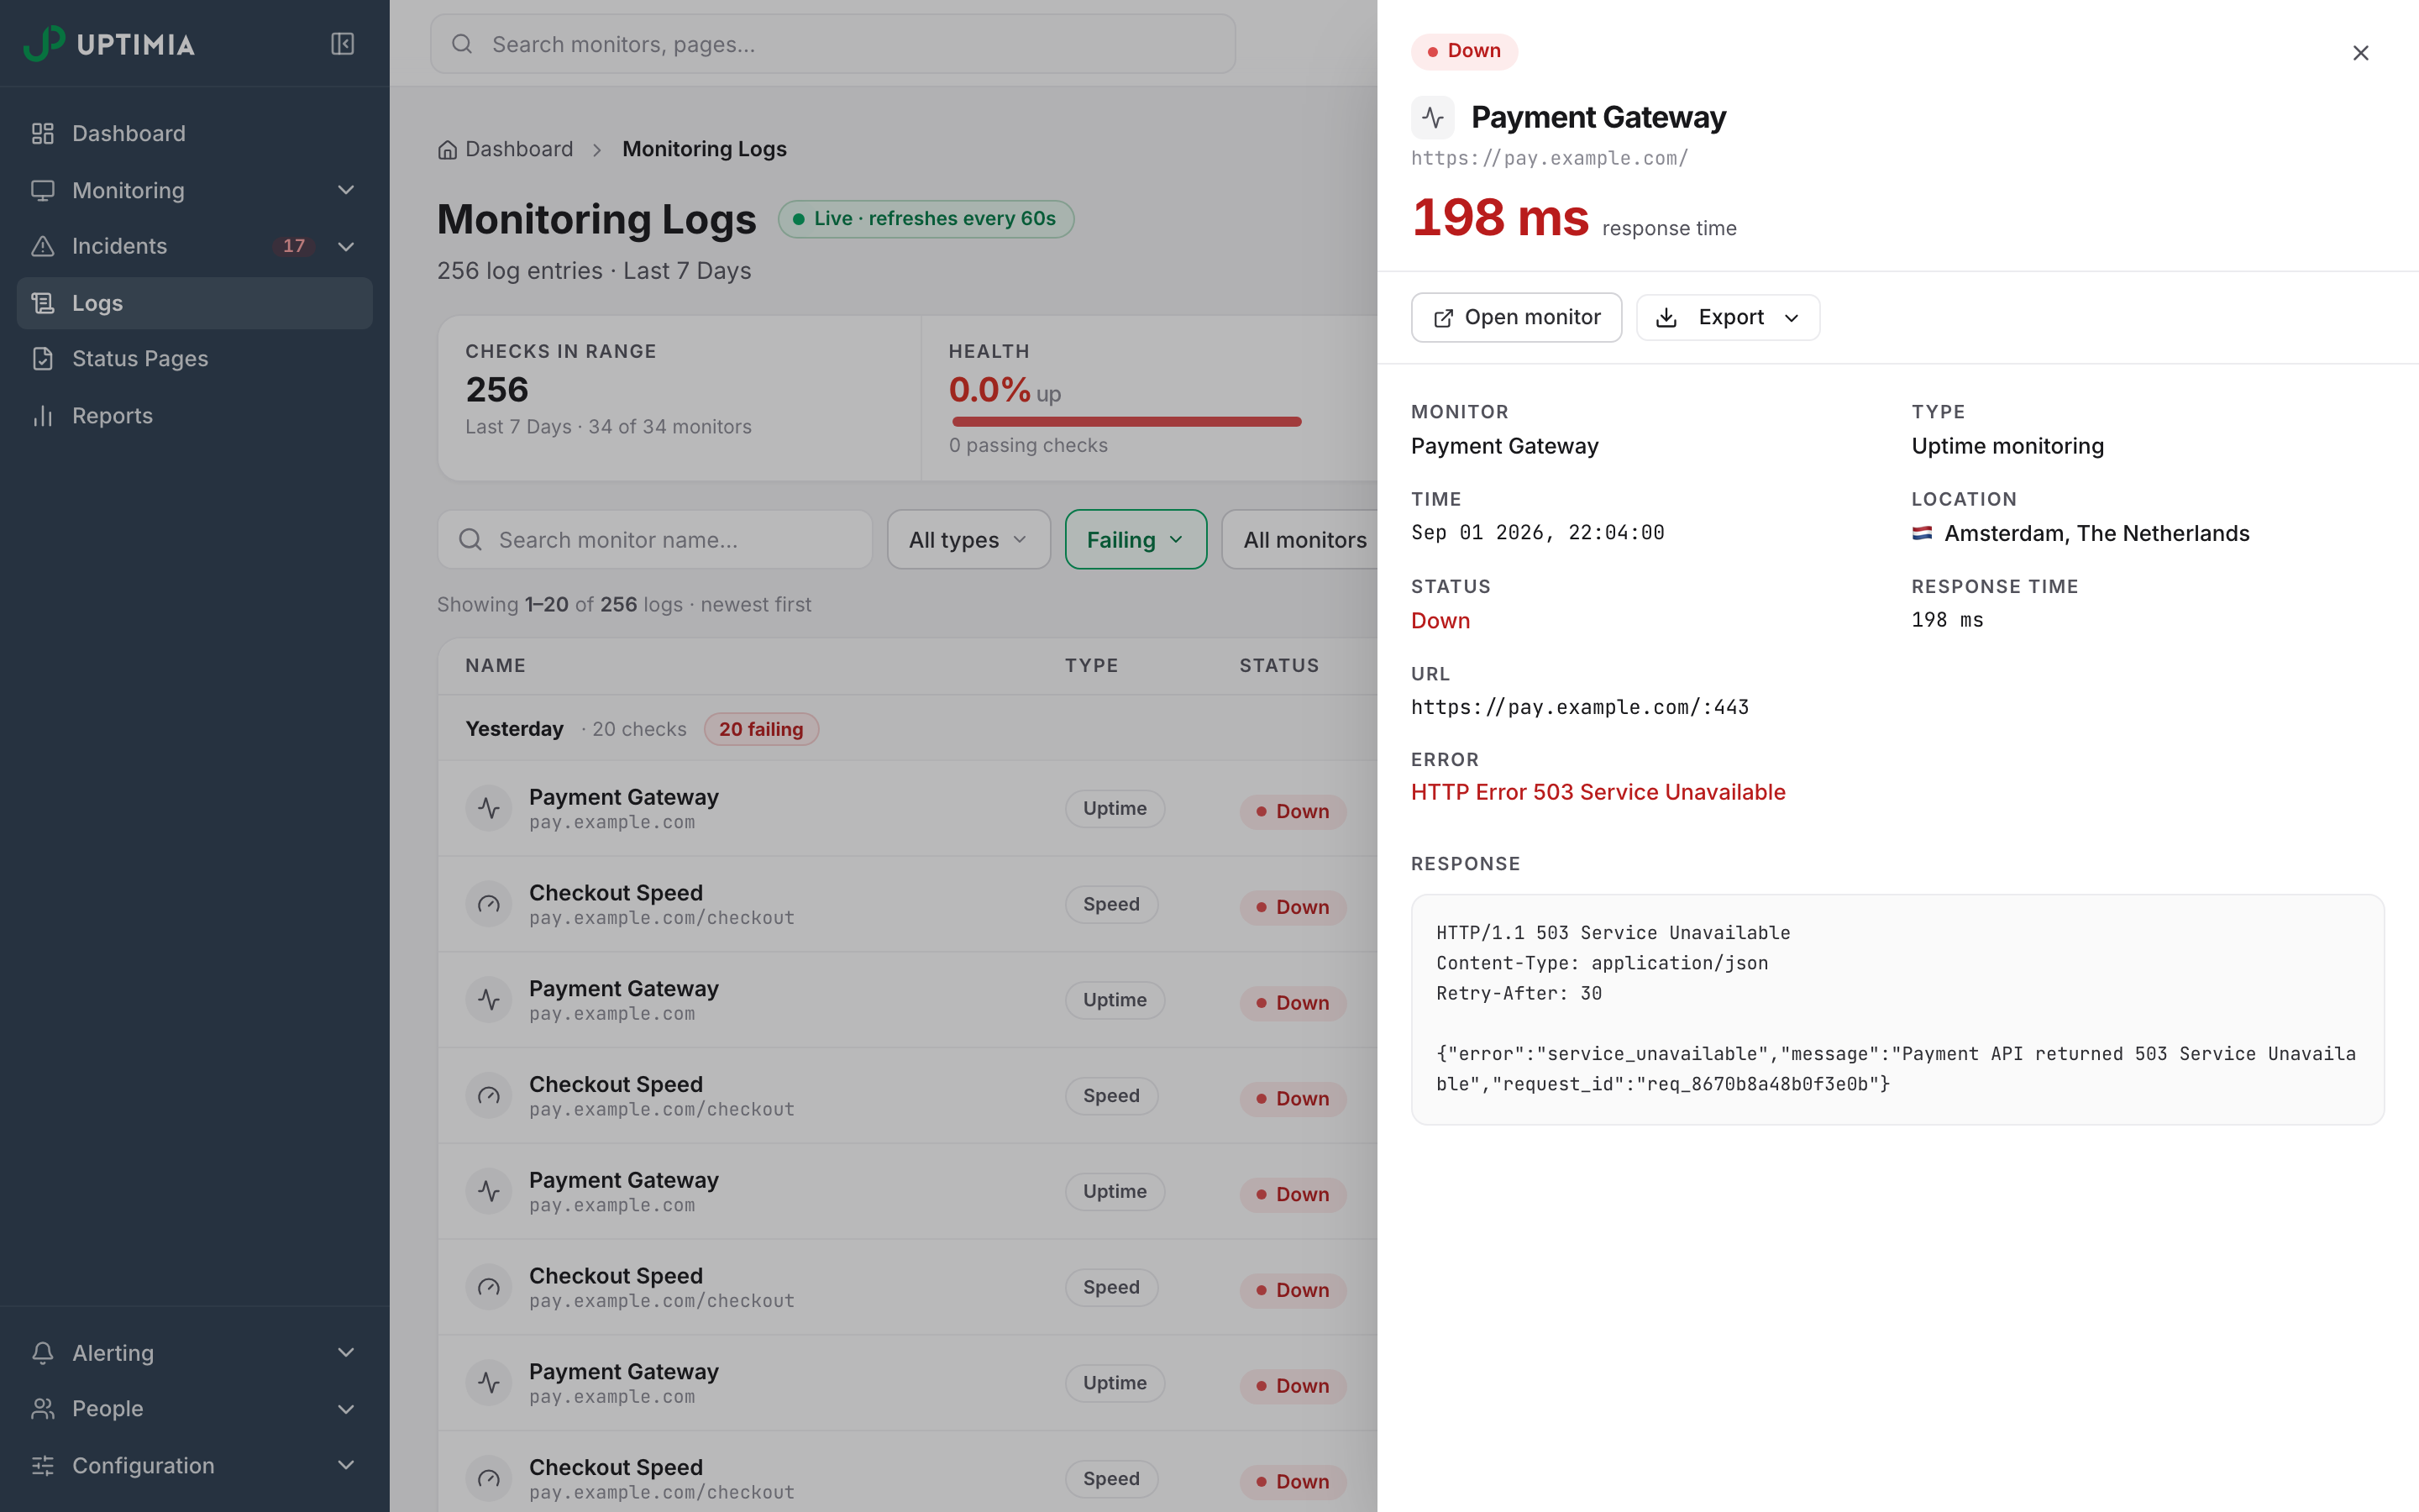The image size is (2419, 1512).
Task: Click the People users icon
Action: [x=43, y=1409]
